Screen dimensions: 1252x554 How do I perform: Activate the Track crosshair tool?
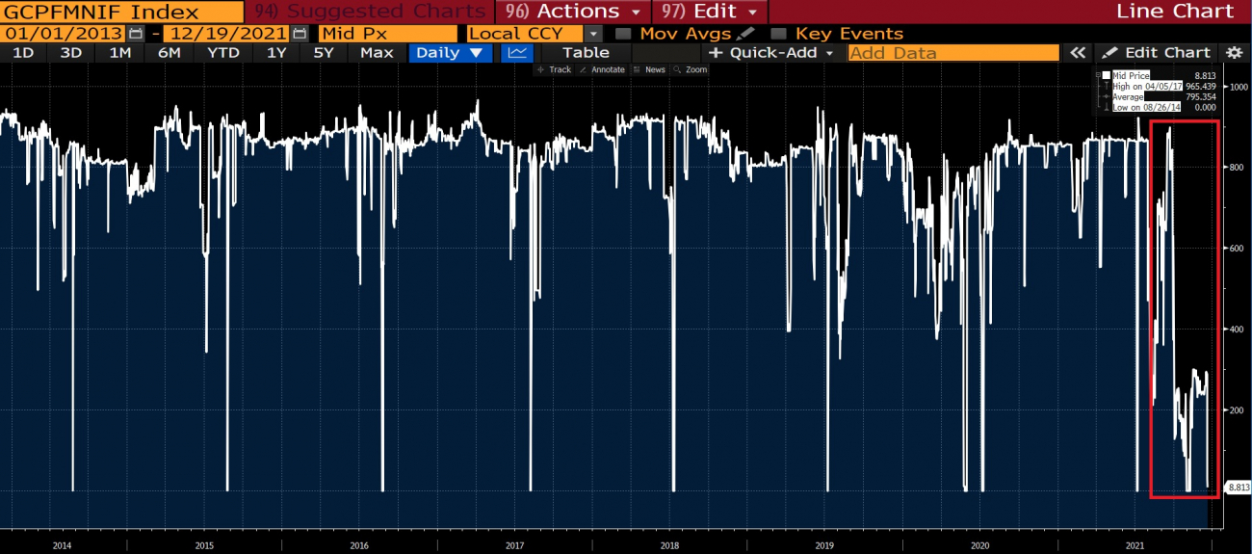(554, 69)
